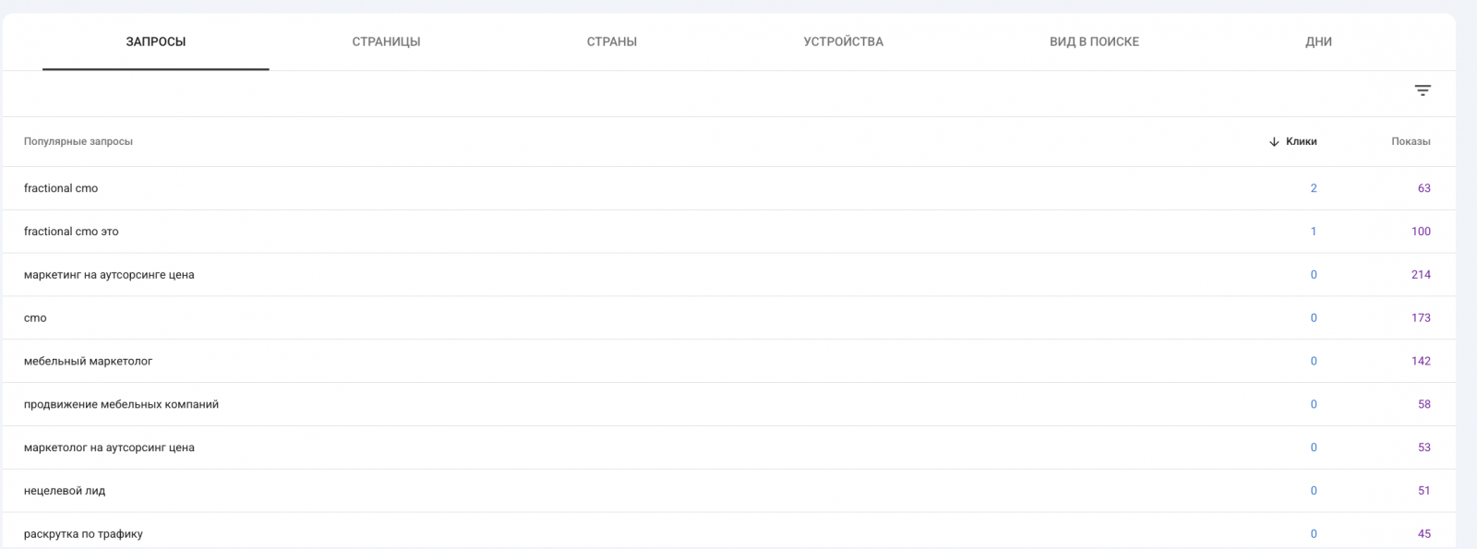Open the ДНИ tab
Image resolution: width=1477 pixels, height=549 pixels.
pyautogui.click(x=1318, y=42)
